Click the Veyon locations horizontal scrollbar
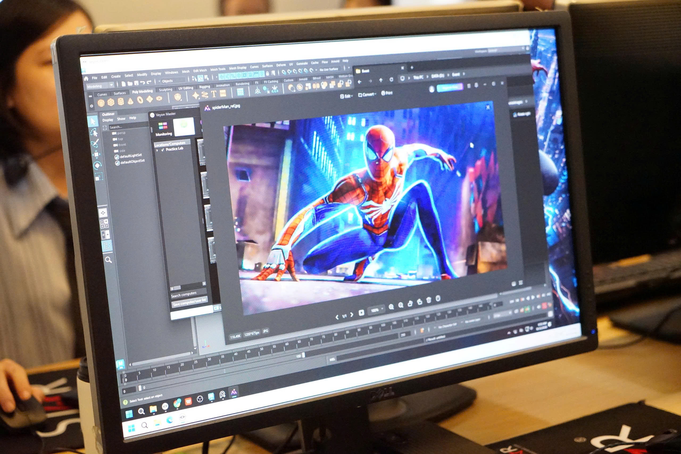The width and height of the screenshot is (681, 454). pos(188,286)
